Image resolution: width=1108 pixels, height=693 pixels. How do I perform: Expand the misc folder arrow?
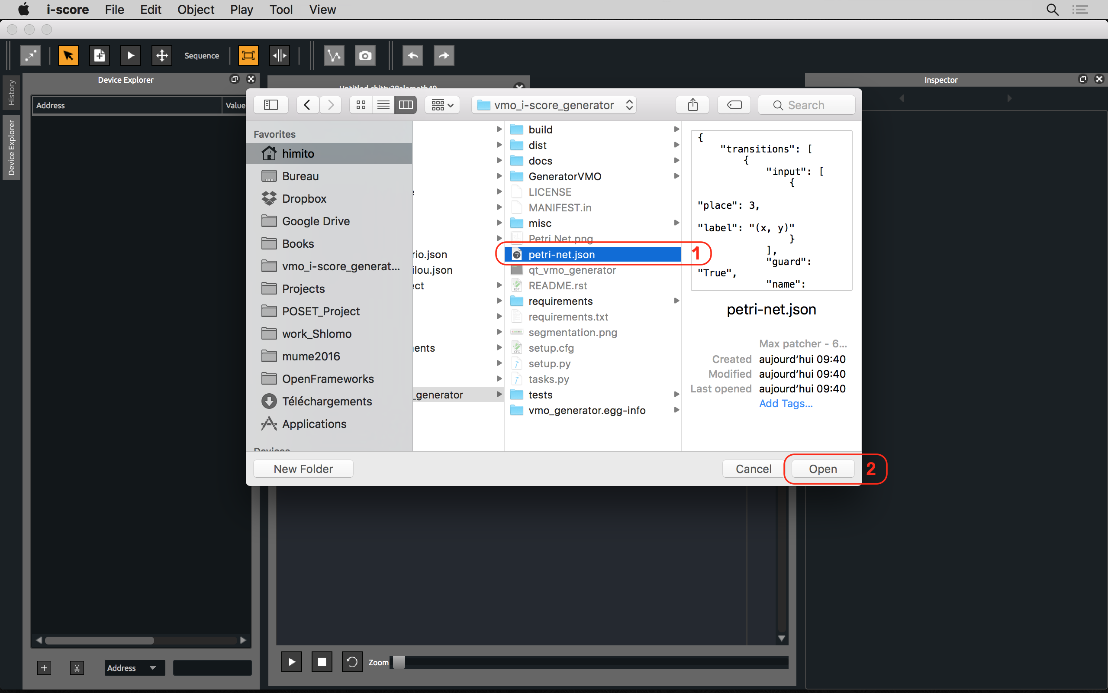click(x=676, y=223)
